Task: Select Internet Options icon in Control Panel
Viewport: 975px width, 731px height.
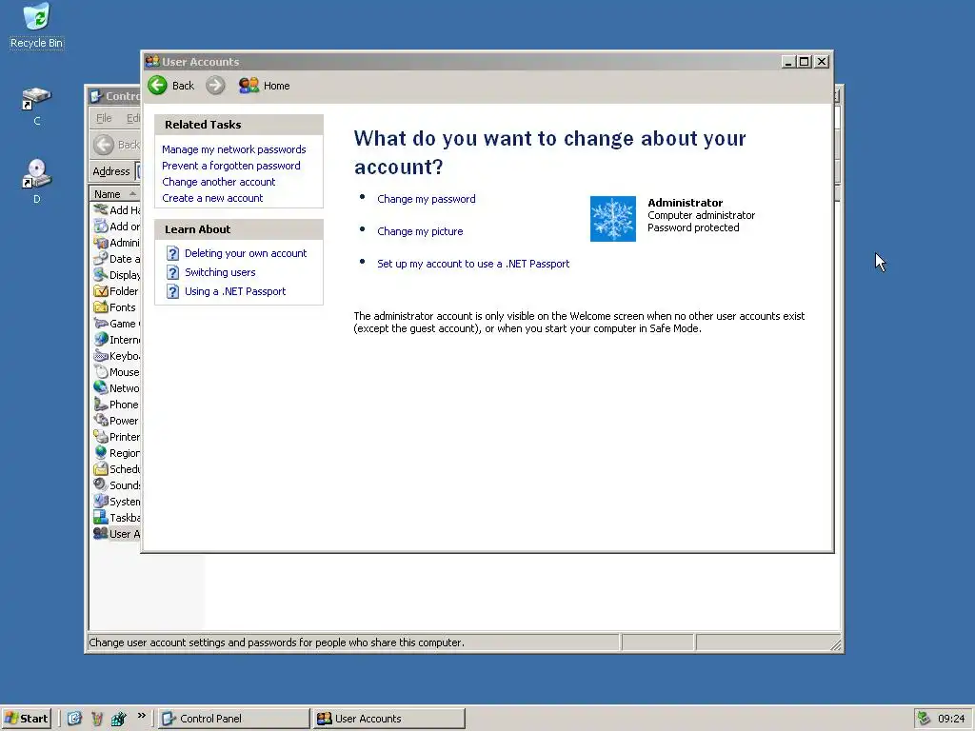Action: point(101,340)
